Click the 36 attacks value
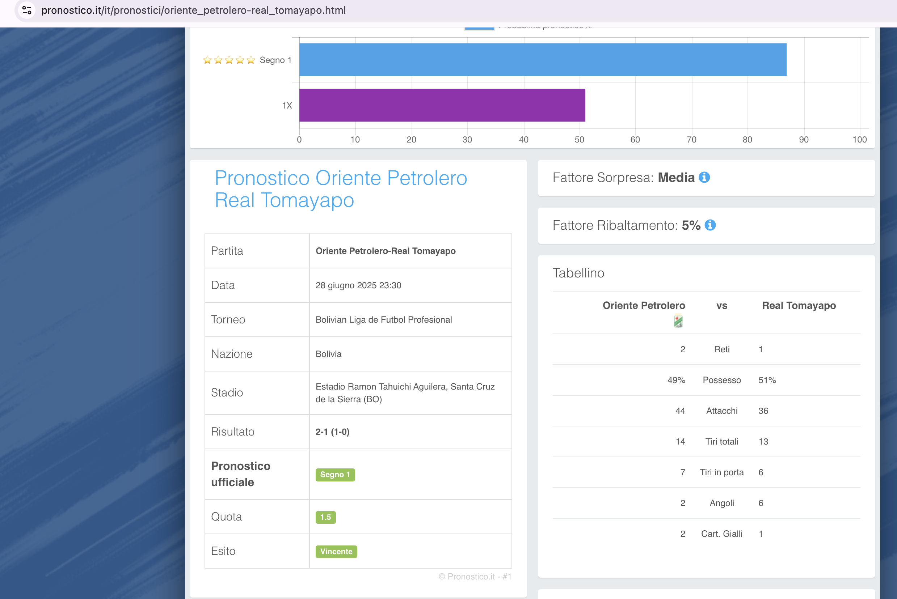This screenshot has width=897, height=599. 763,411
